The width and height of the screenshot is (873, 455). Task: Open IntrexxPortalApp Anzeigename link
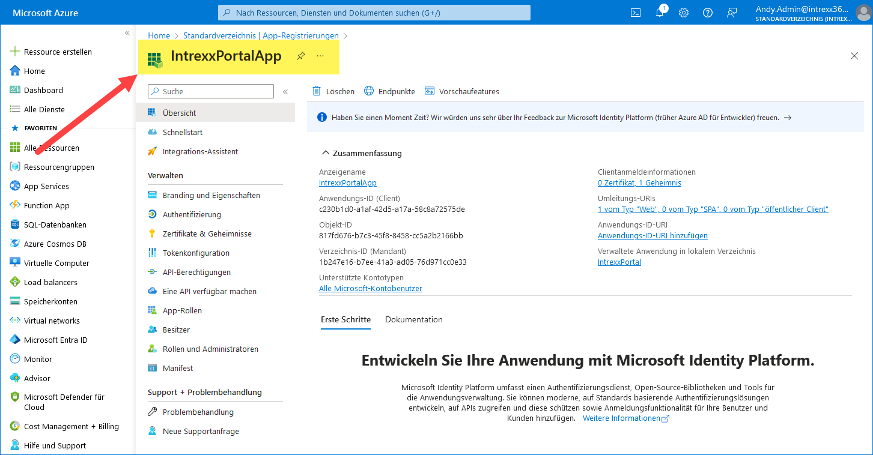[348, 183]
